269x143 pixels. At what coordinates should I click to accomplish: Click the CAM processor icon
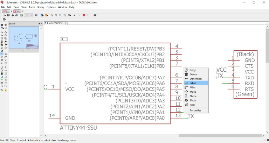pos(16,15)
